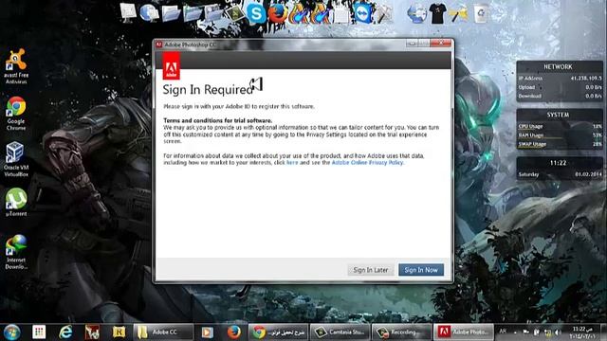Screen dimensions: 607x341
Task: Click the Upload row in Network widget
Action: (x=560, y=87)
